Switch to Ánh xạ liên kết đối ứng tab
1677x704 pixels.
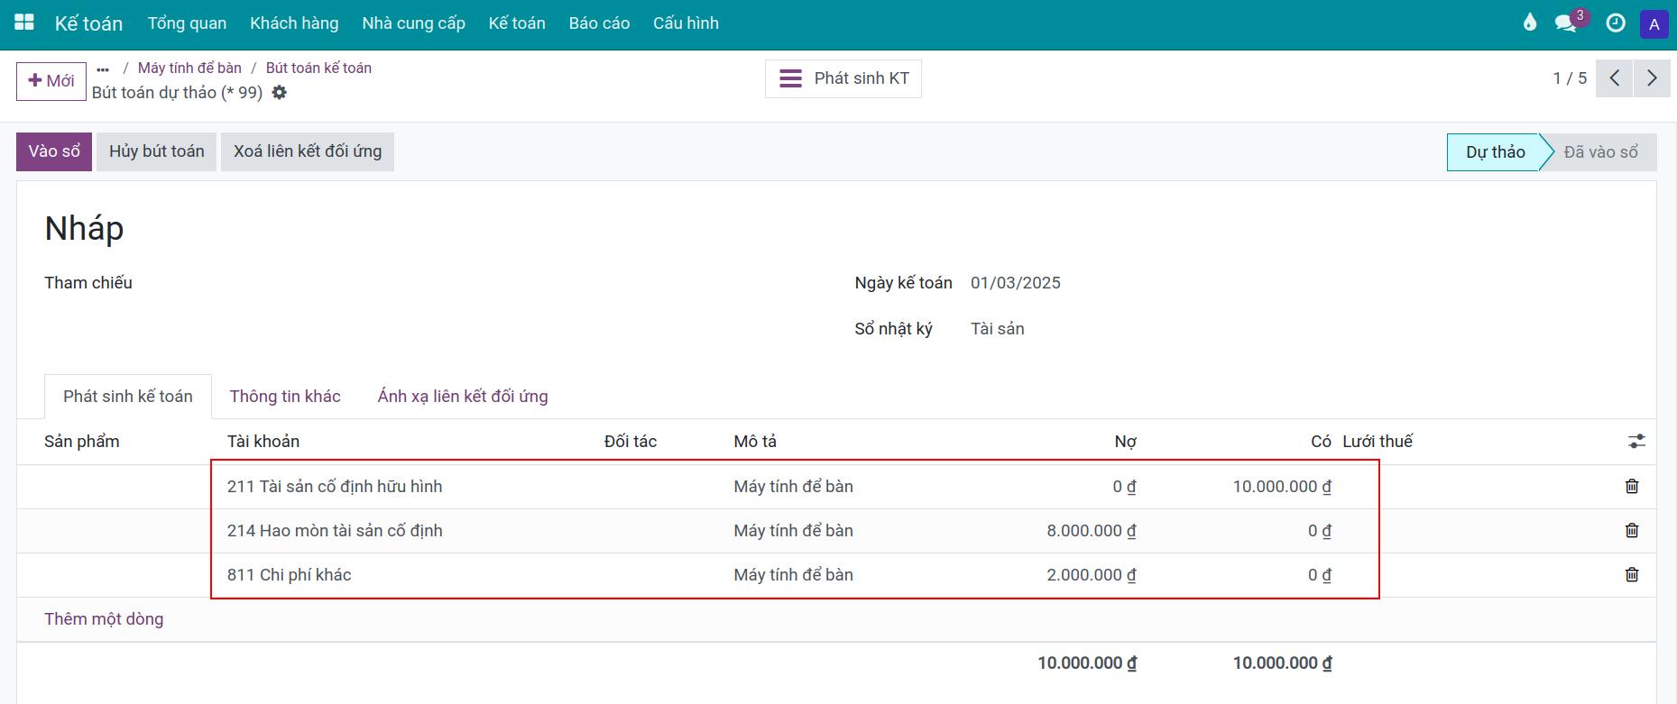point(462,397)
